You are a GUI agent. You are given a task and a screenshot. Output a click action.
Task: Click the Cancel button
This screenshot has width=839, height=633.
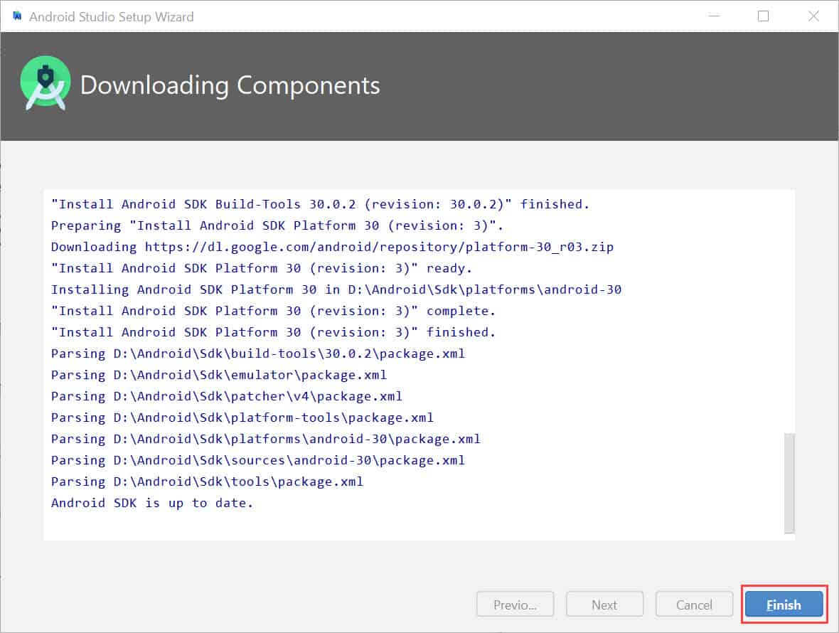coord(693,604)
